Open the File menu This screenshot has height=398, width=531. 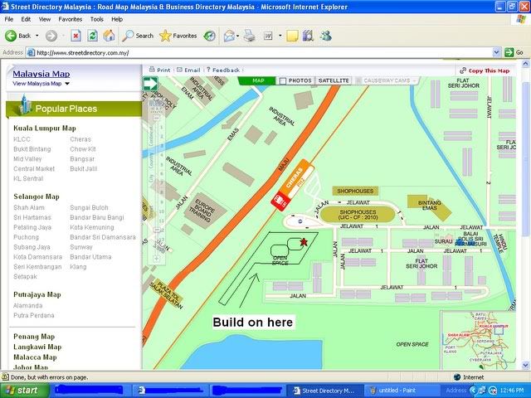coord(9,19)
